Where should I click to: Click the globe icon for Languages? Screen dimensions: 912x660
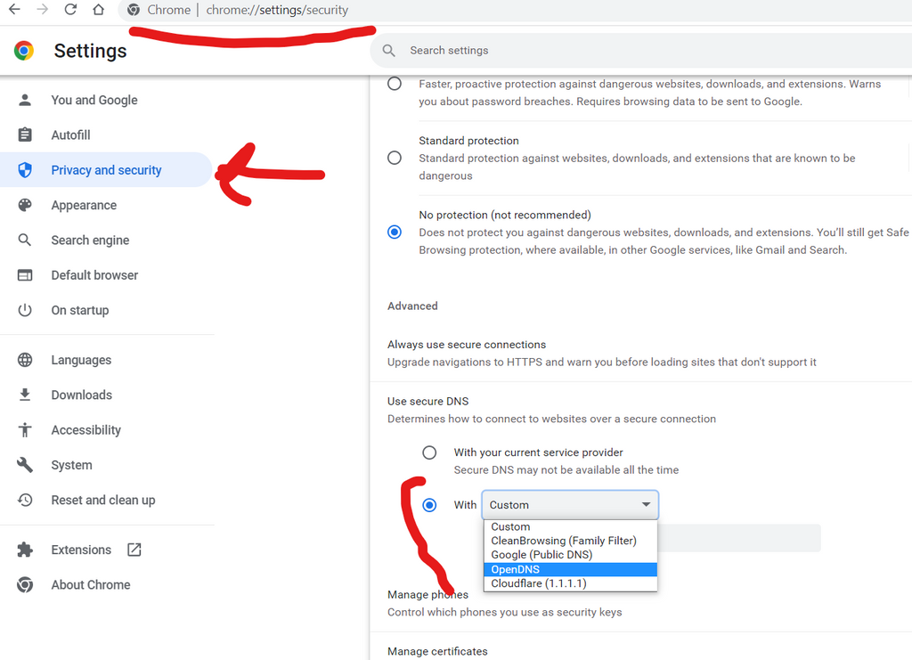(x=24, y=360)
